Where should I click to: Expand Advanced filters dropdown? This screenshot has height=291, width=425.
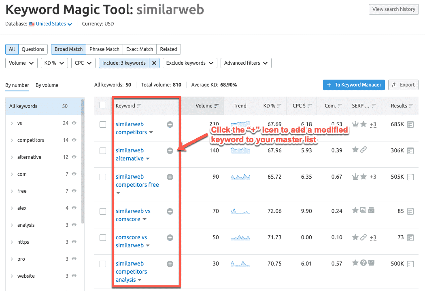(246, 63)
